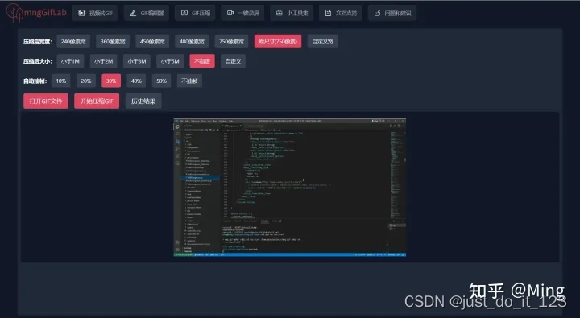Viewport: 580px width, 318px height.
Task: Select 450像素宽 compressed width
Action: click(x=152, y=41)
